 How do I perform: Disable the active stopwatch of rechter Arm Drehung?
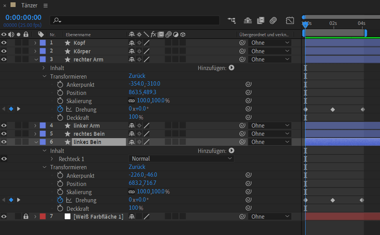pyautogui.click(x=60, y=109)
